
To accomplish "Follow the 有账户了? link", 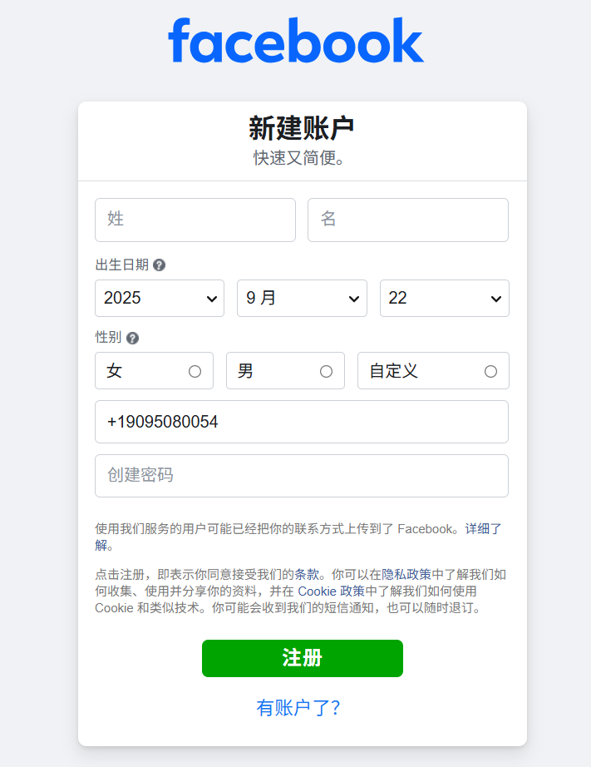I will pyautogui.click(x=298, y=708).
